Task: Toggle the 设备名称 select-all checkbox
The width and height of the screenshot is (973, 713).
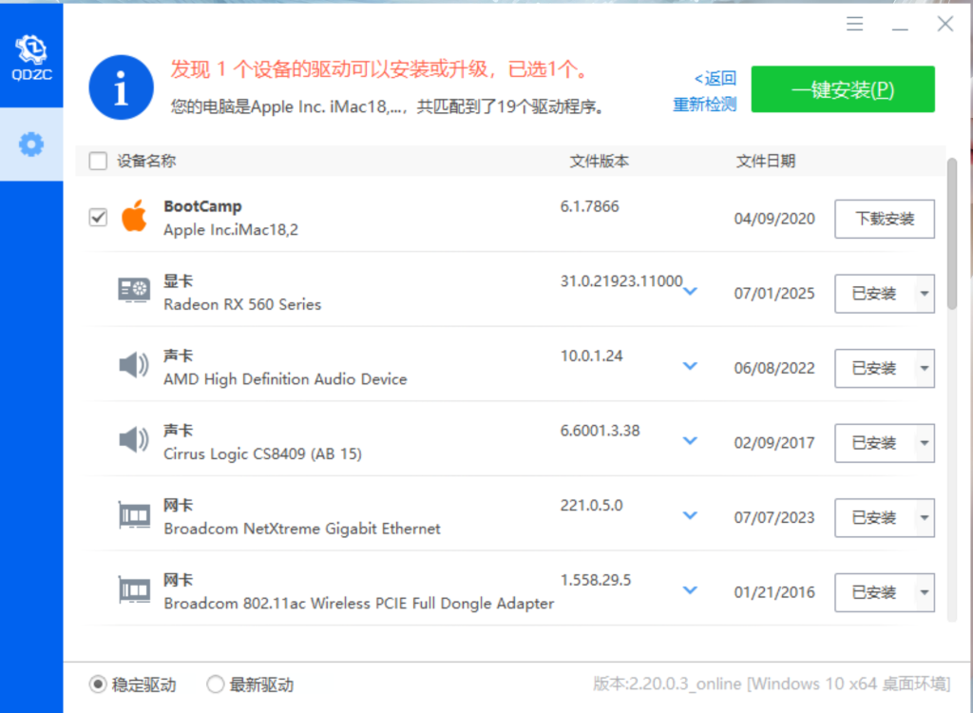Action: point(98,161)
